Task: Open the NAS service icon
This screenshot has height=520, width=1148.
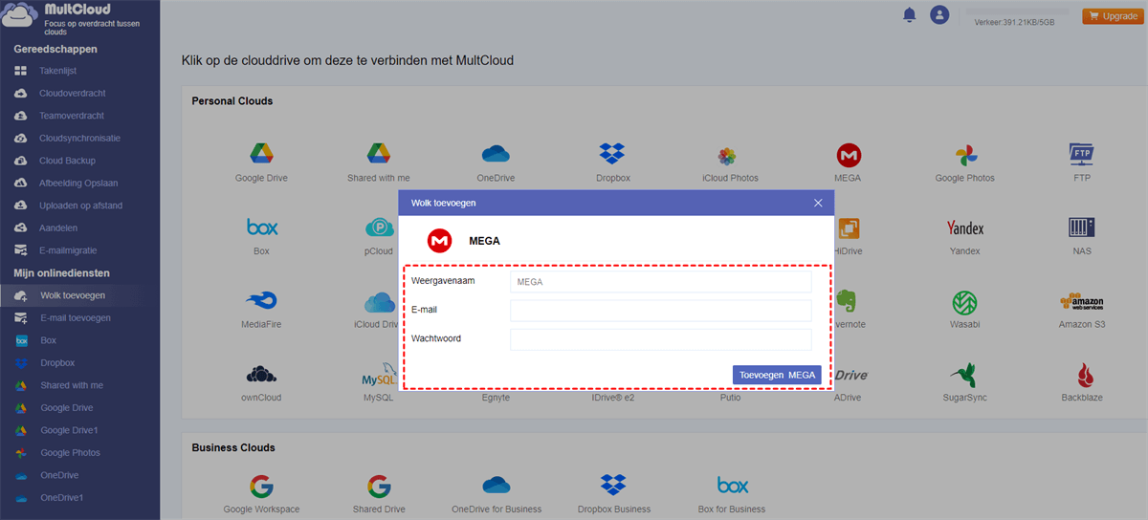Action: (x=1082, y=227)
